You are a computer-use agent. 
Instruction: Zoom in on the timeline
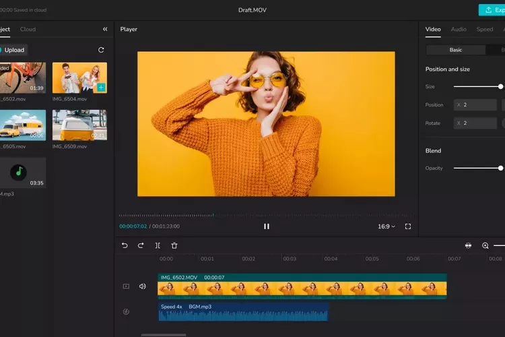click(x=485, y=245)
